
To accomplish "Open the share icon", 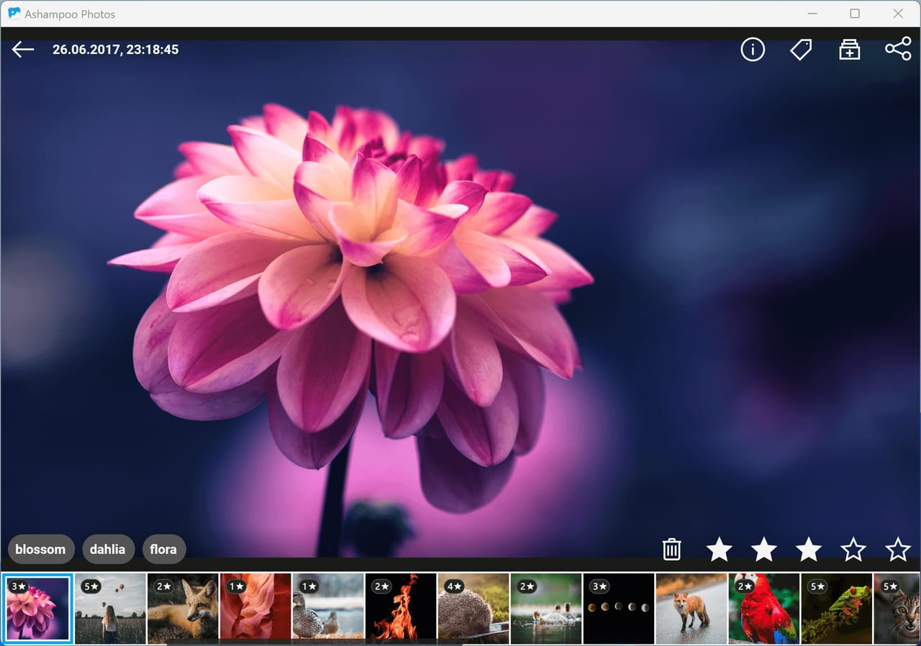I will pyautogui.click(x=898, y=49).
